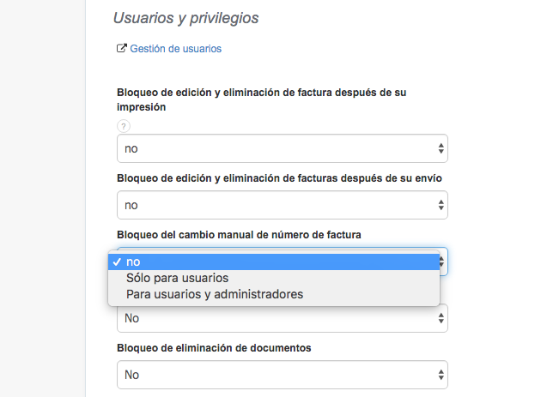Image resolution: width=547 pixels, height=397 pixels.
Task: Click the question mark help icon
Action: pos(123,126)
